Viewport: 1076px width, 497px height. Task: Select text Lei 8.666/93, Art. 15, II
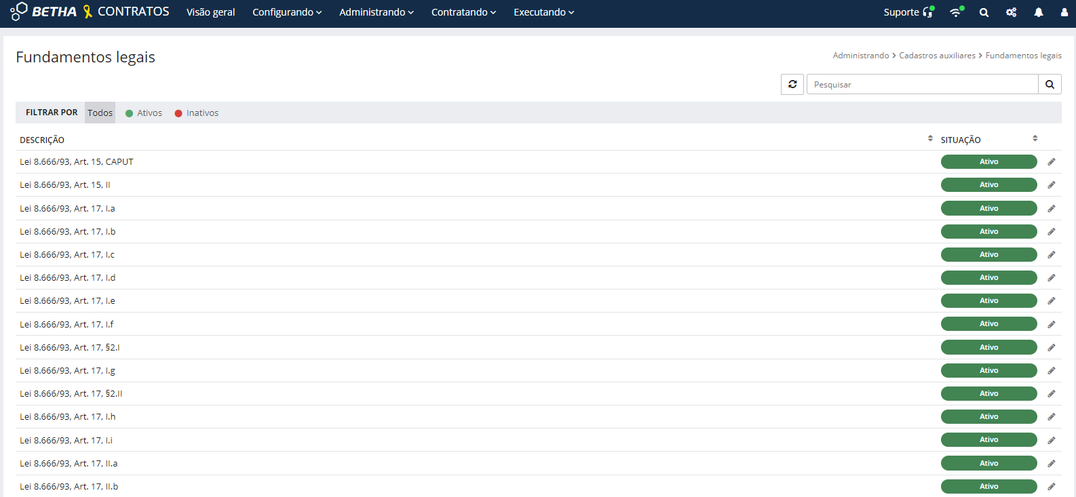65,184
